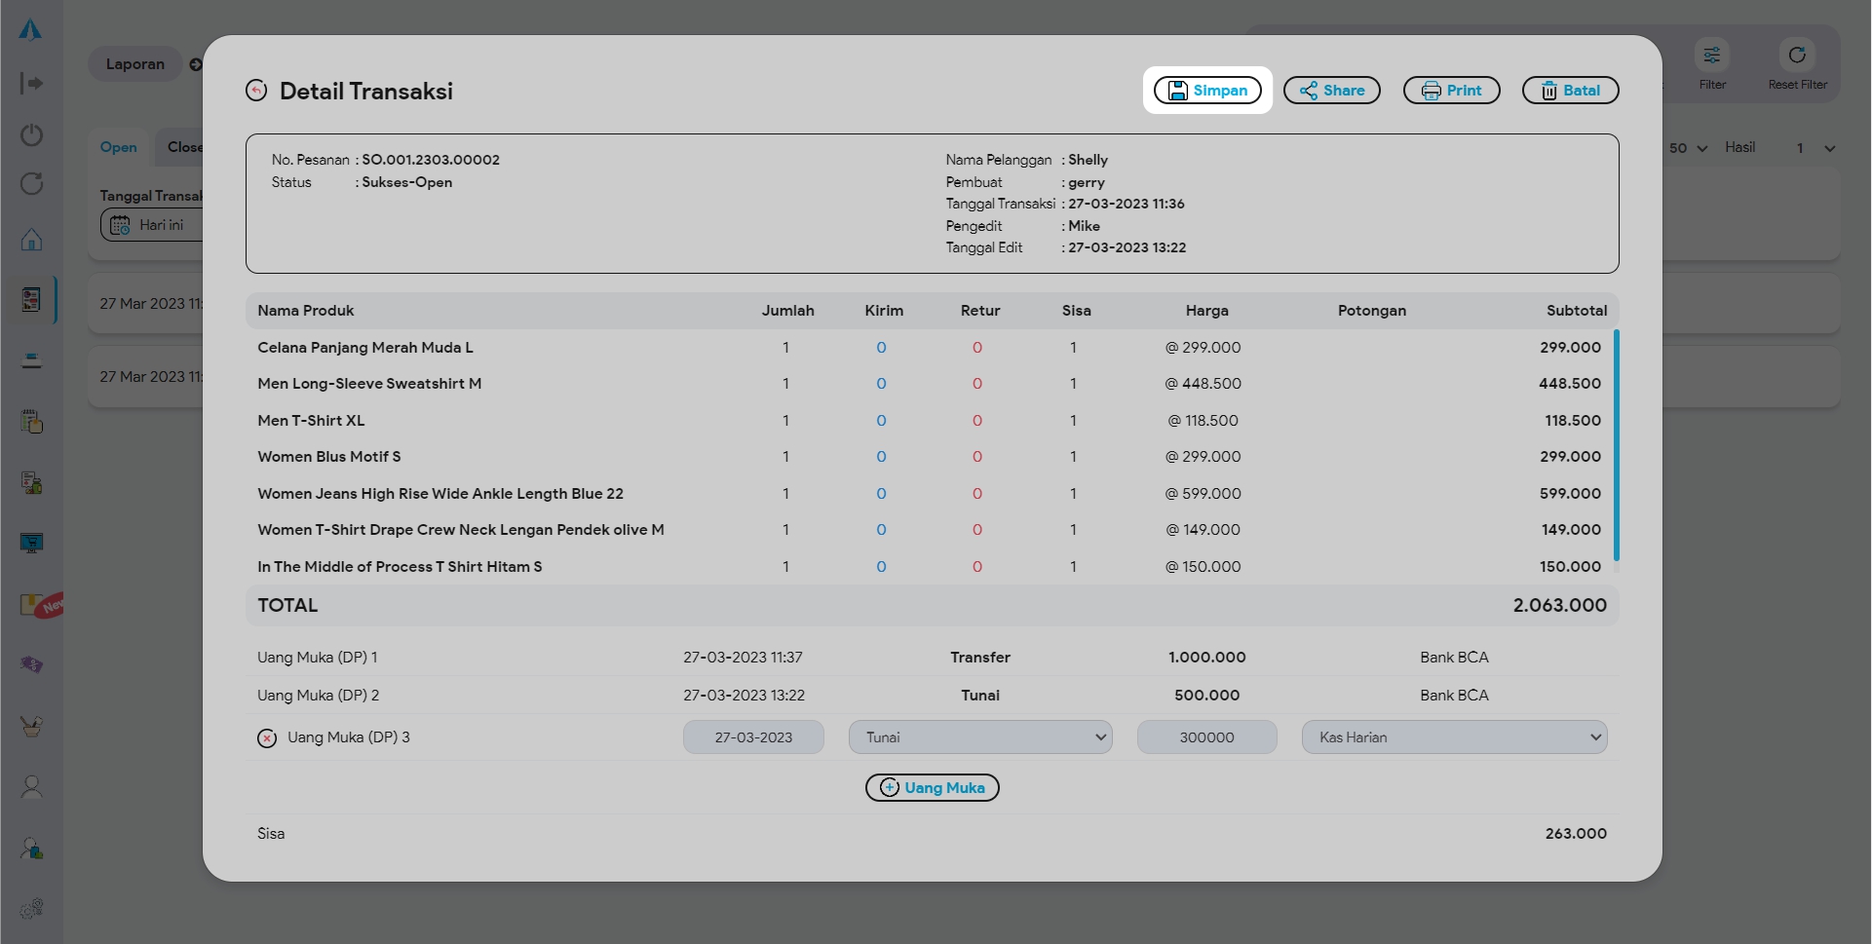
Task: Click the 27-03-2023 date field
Action: click(x=753, y=737)
